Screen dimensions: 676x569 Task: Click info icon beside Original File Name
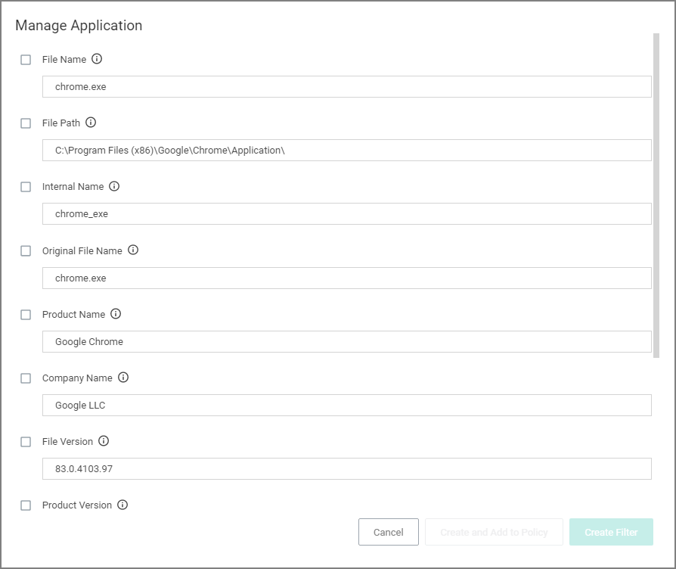[x=133, y=250]
